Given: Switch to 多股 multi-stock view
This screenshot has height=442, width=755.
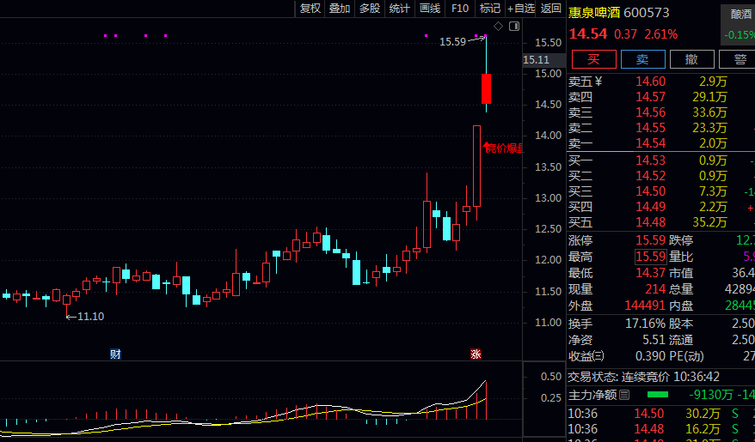Looking at the screenshot, I should point(369,9).
